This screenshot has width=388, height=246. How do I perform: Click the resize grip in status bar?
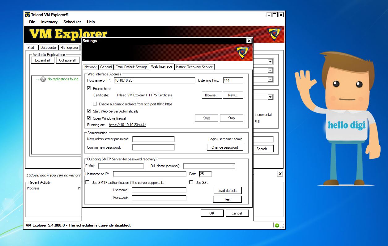282,226
